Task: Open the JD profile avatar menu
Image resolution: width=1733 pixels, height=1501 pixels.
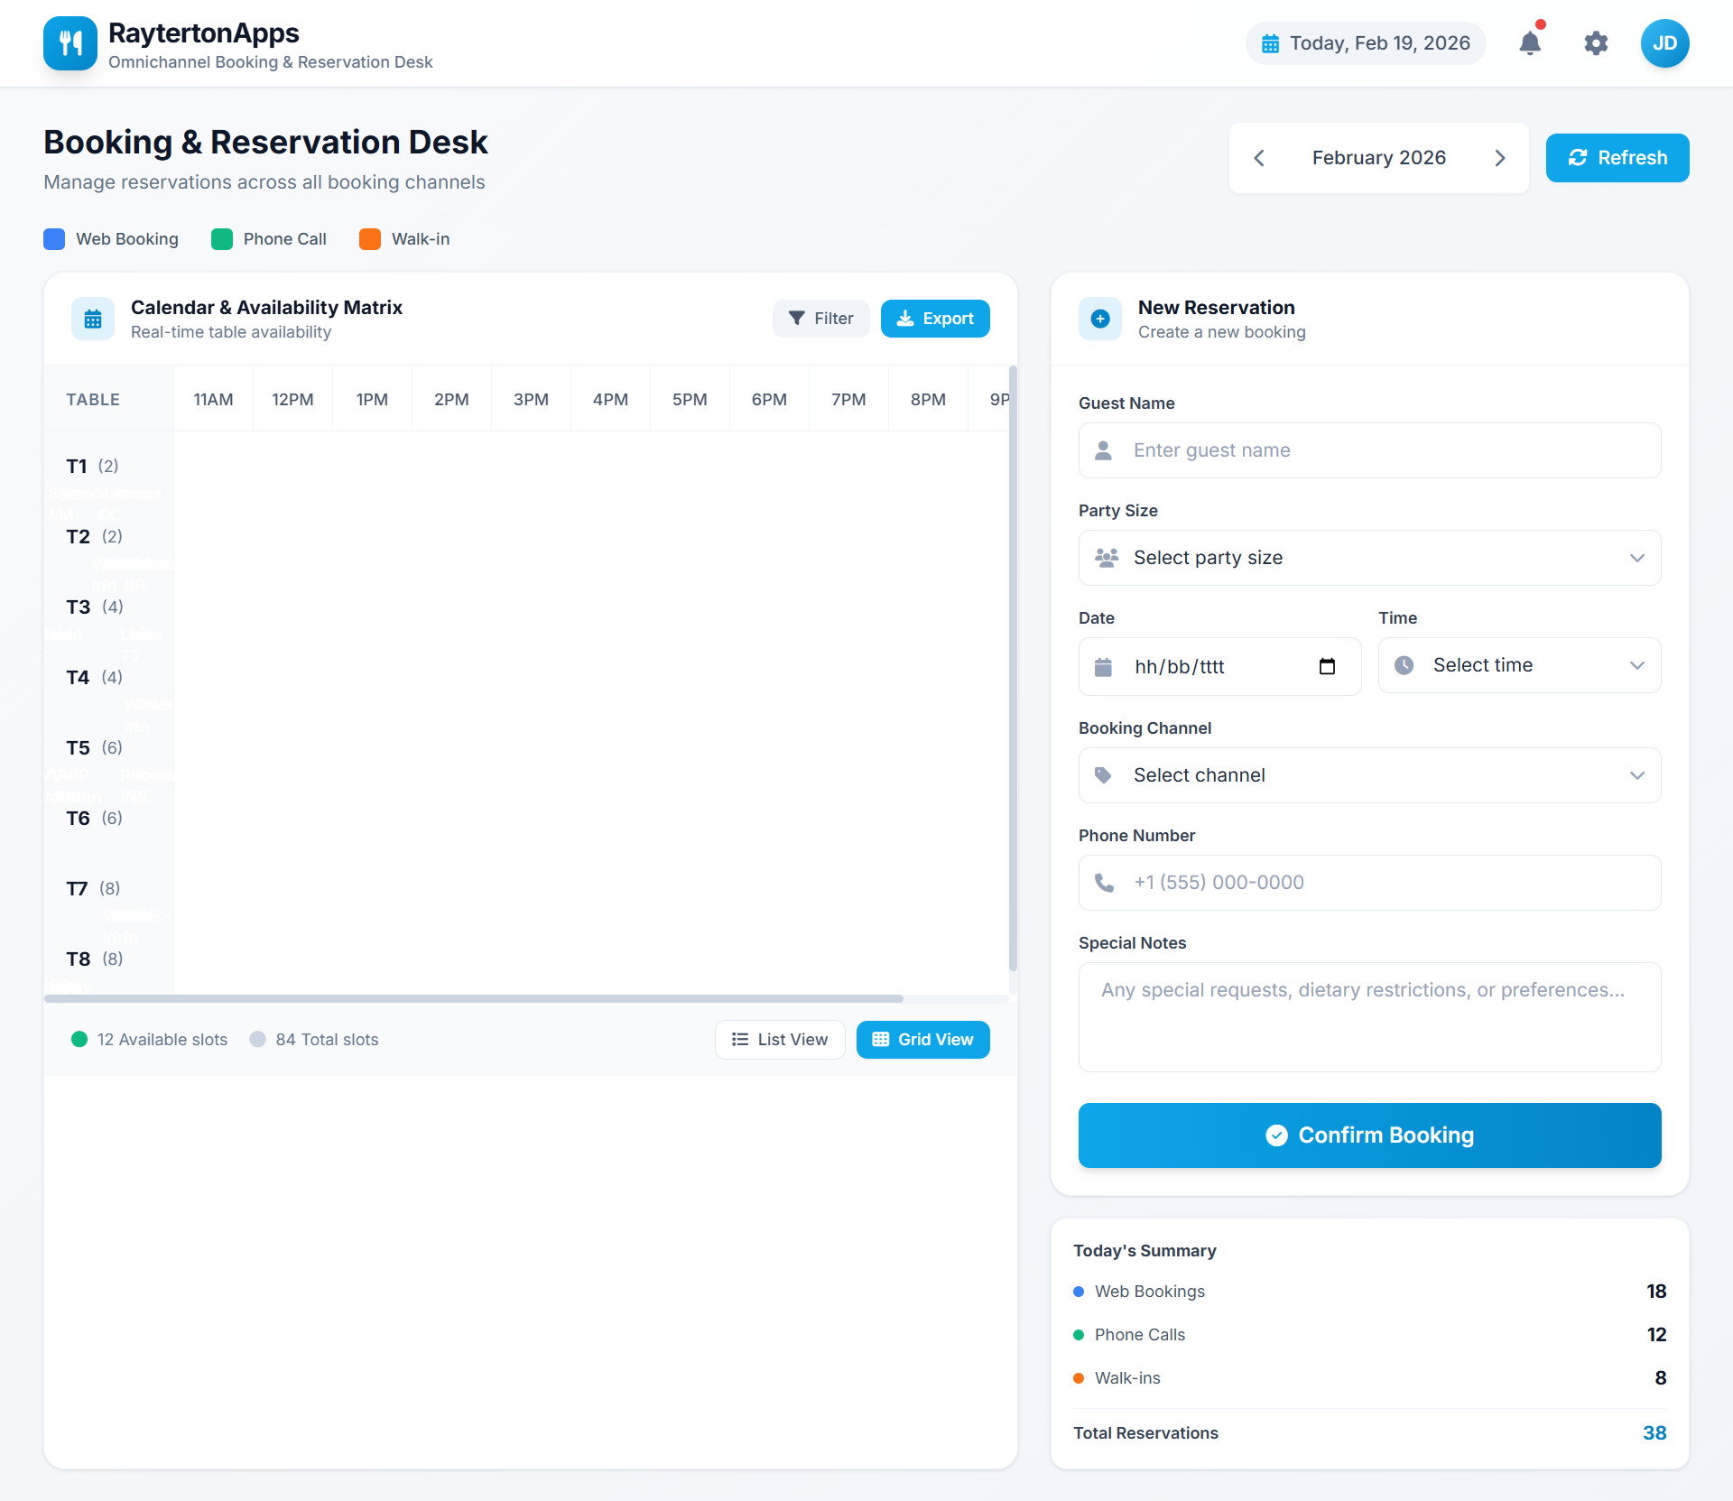Action: point(1665,42)
